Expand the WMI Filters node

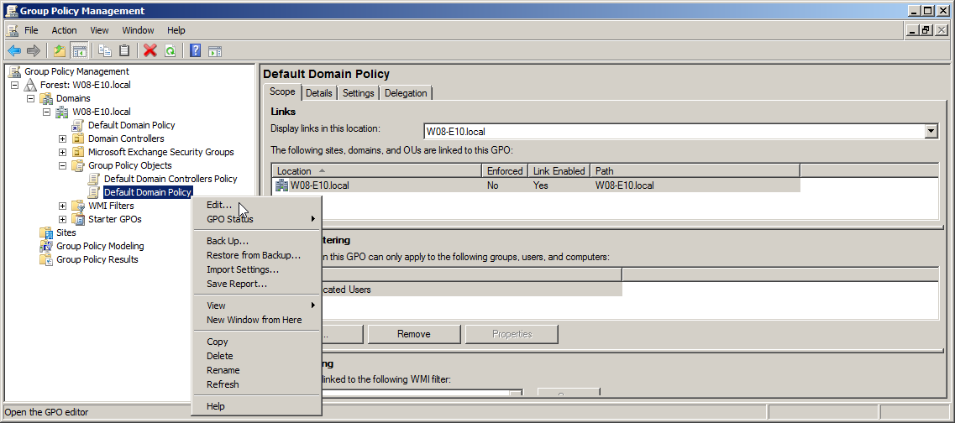62,206
